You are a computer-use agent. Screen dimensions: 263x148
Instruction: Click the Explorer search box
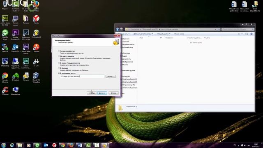(238, 29)
